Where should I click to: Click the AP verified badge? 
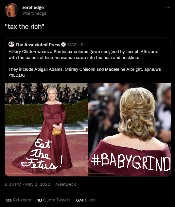coord(63,45)
